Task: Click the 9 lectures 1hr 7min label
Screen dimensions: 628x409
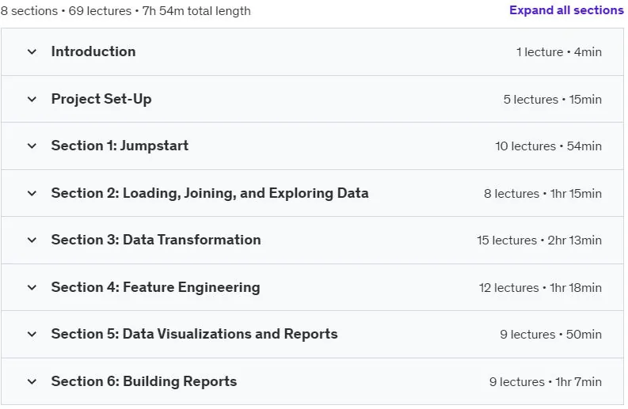Action: click(546, 382)
